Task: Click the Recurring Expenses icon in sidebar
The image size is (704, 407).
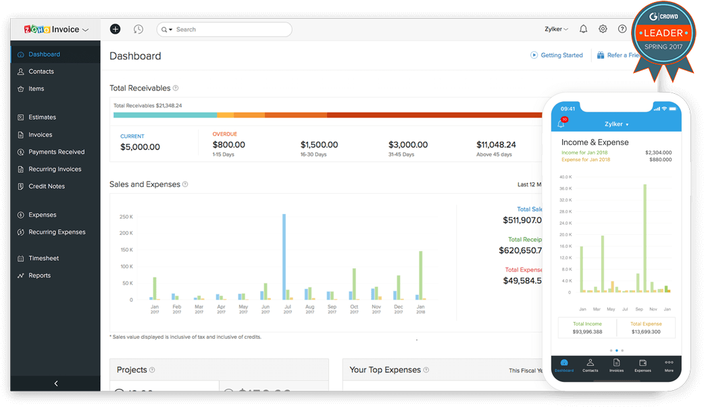Action: pyautogui.click(x=21, y=232)
